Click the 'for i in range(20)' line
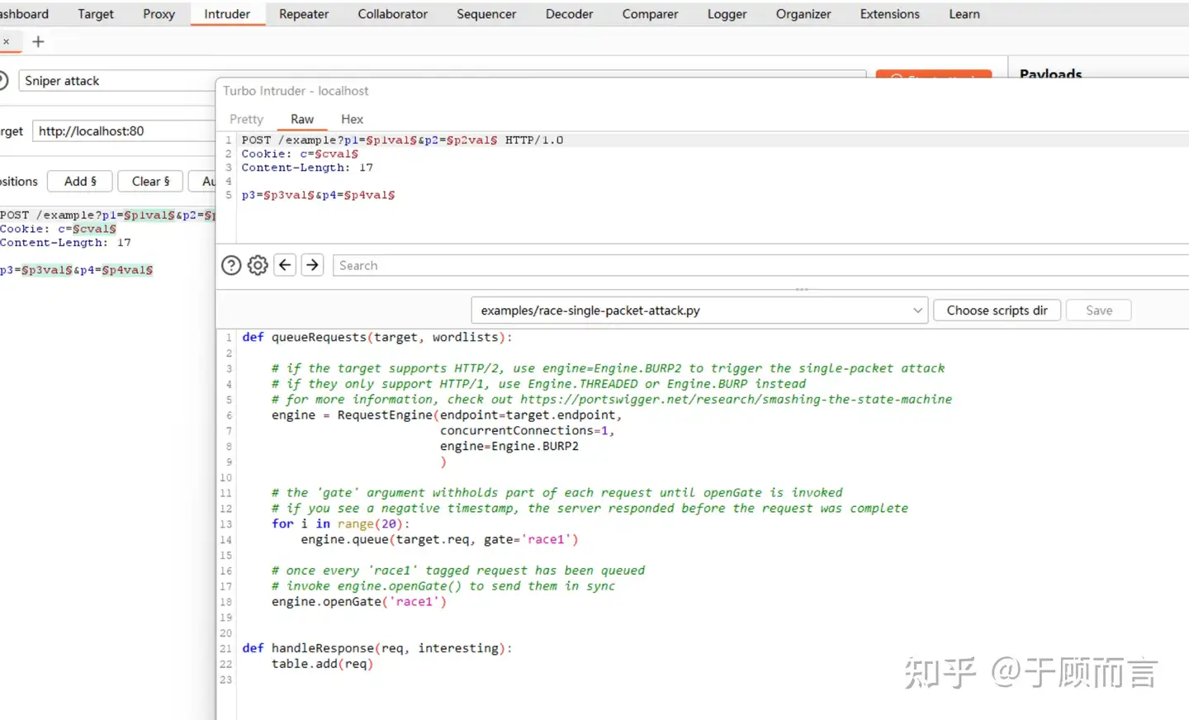Image resolution: width=1189 pixels, height=720 pixels. click(x=340, y=523)
